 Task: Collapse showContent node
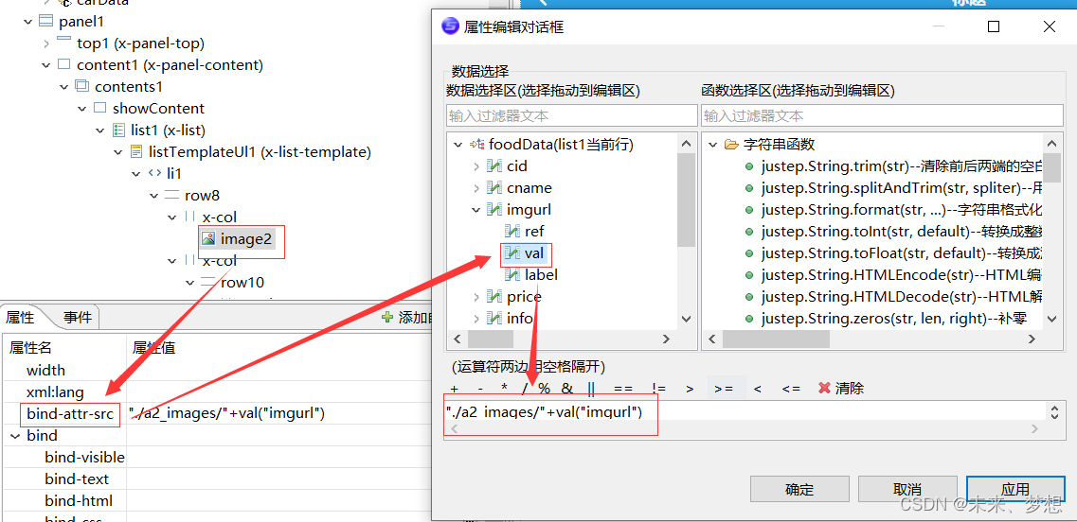[81, 109]
